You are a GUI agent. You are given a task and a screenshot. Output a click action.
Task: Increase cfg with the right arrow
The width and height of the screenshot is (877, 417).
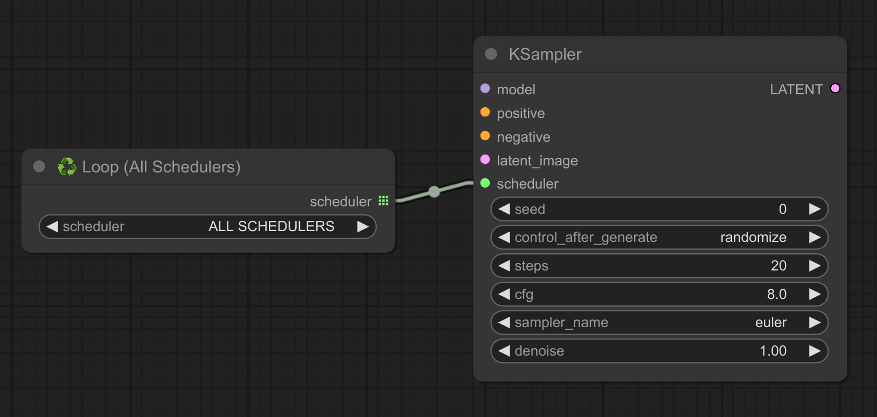(815, 294)
